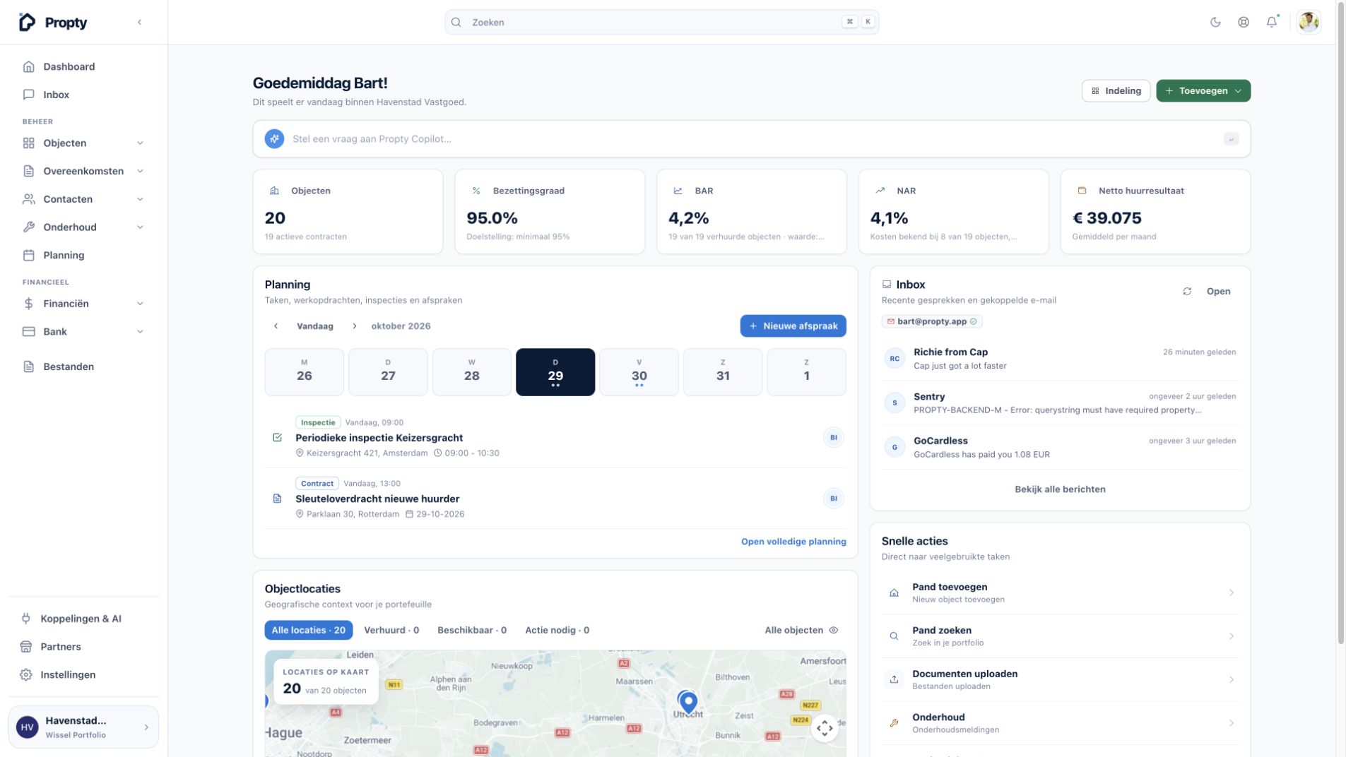Screen dimensions: 1346x757
Task: Focus the Zoeken search field
Action: point(661,22)
